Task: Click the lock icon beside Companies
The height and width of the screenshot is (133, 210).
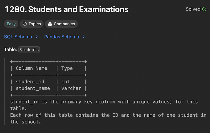Action: point(50,24)
